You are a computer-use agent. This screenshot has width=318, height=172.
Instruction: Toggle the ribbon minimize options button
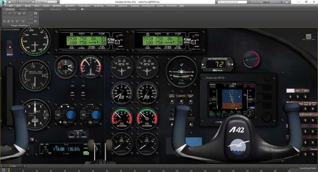[x=83, y=9]
